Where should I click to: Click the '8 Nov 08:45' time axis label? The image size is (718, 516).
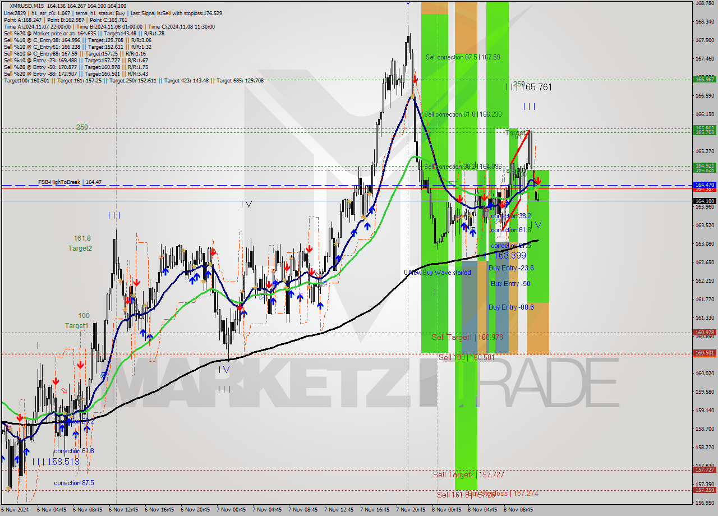(x=518, y=510)
